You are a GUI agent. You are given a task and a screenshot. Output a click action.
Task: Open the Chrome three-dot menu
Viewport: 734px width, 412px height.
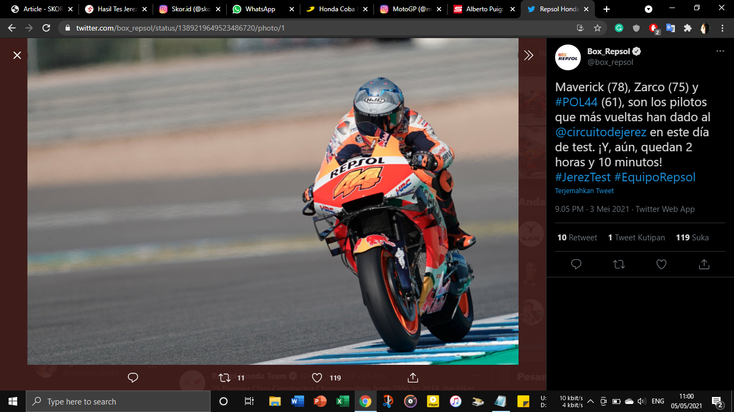pos(721,28)
